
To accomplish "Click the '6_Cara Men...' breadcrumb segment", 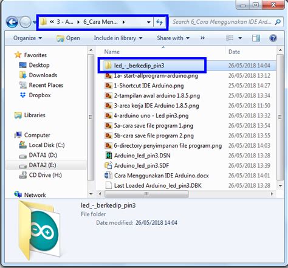I will pos(100,22).
